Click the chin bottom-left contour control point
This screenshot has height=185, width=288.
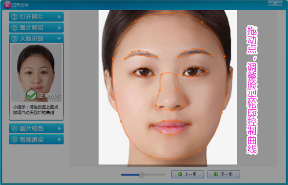[150, 157]
